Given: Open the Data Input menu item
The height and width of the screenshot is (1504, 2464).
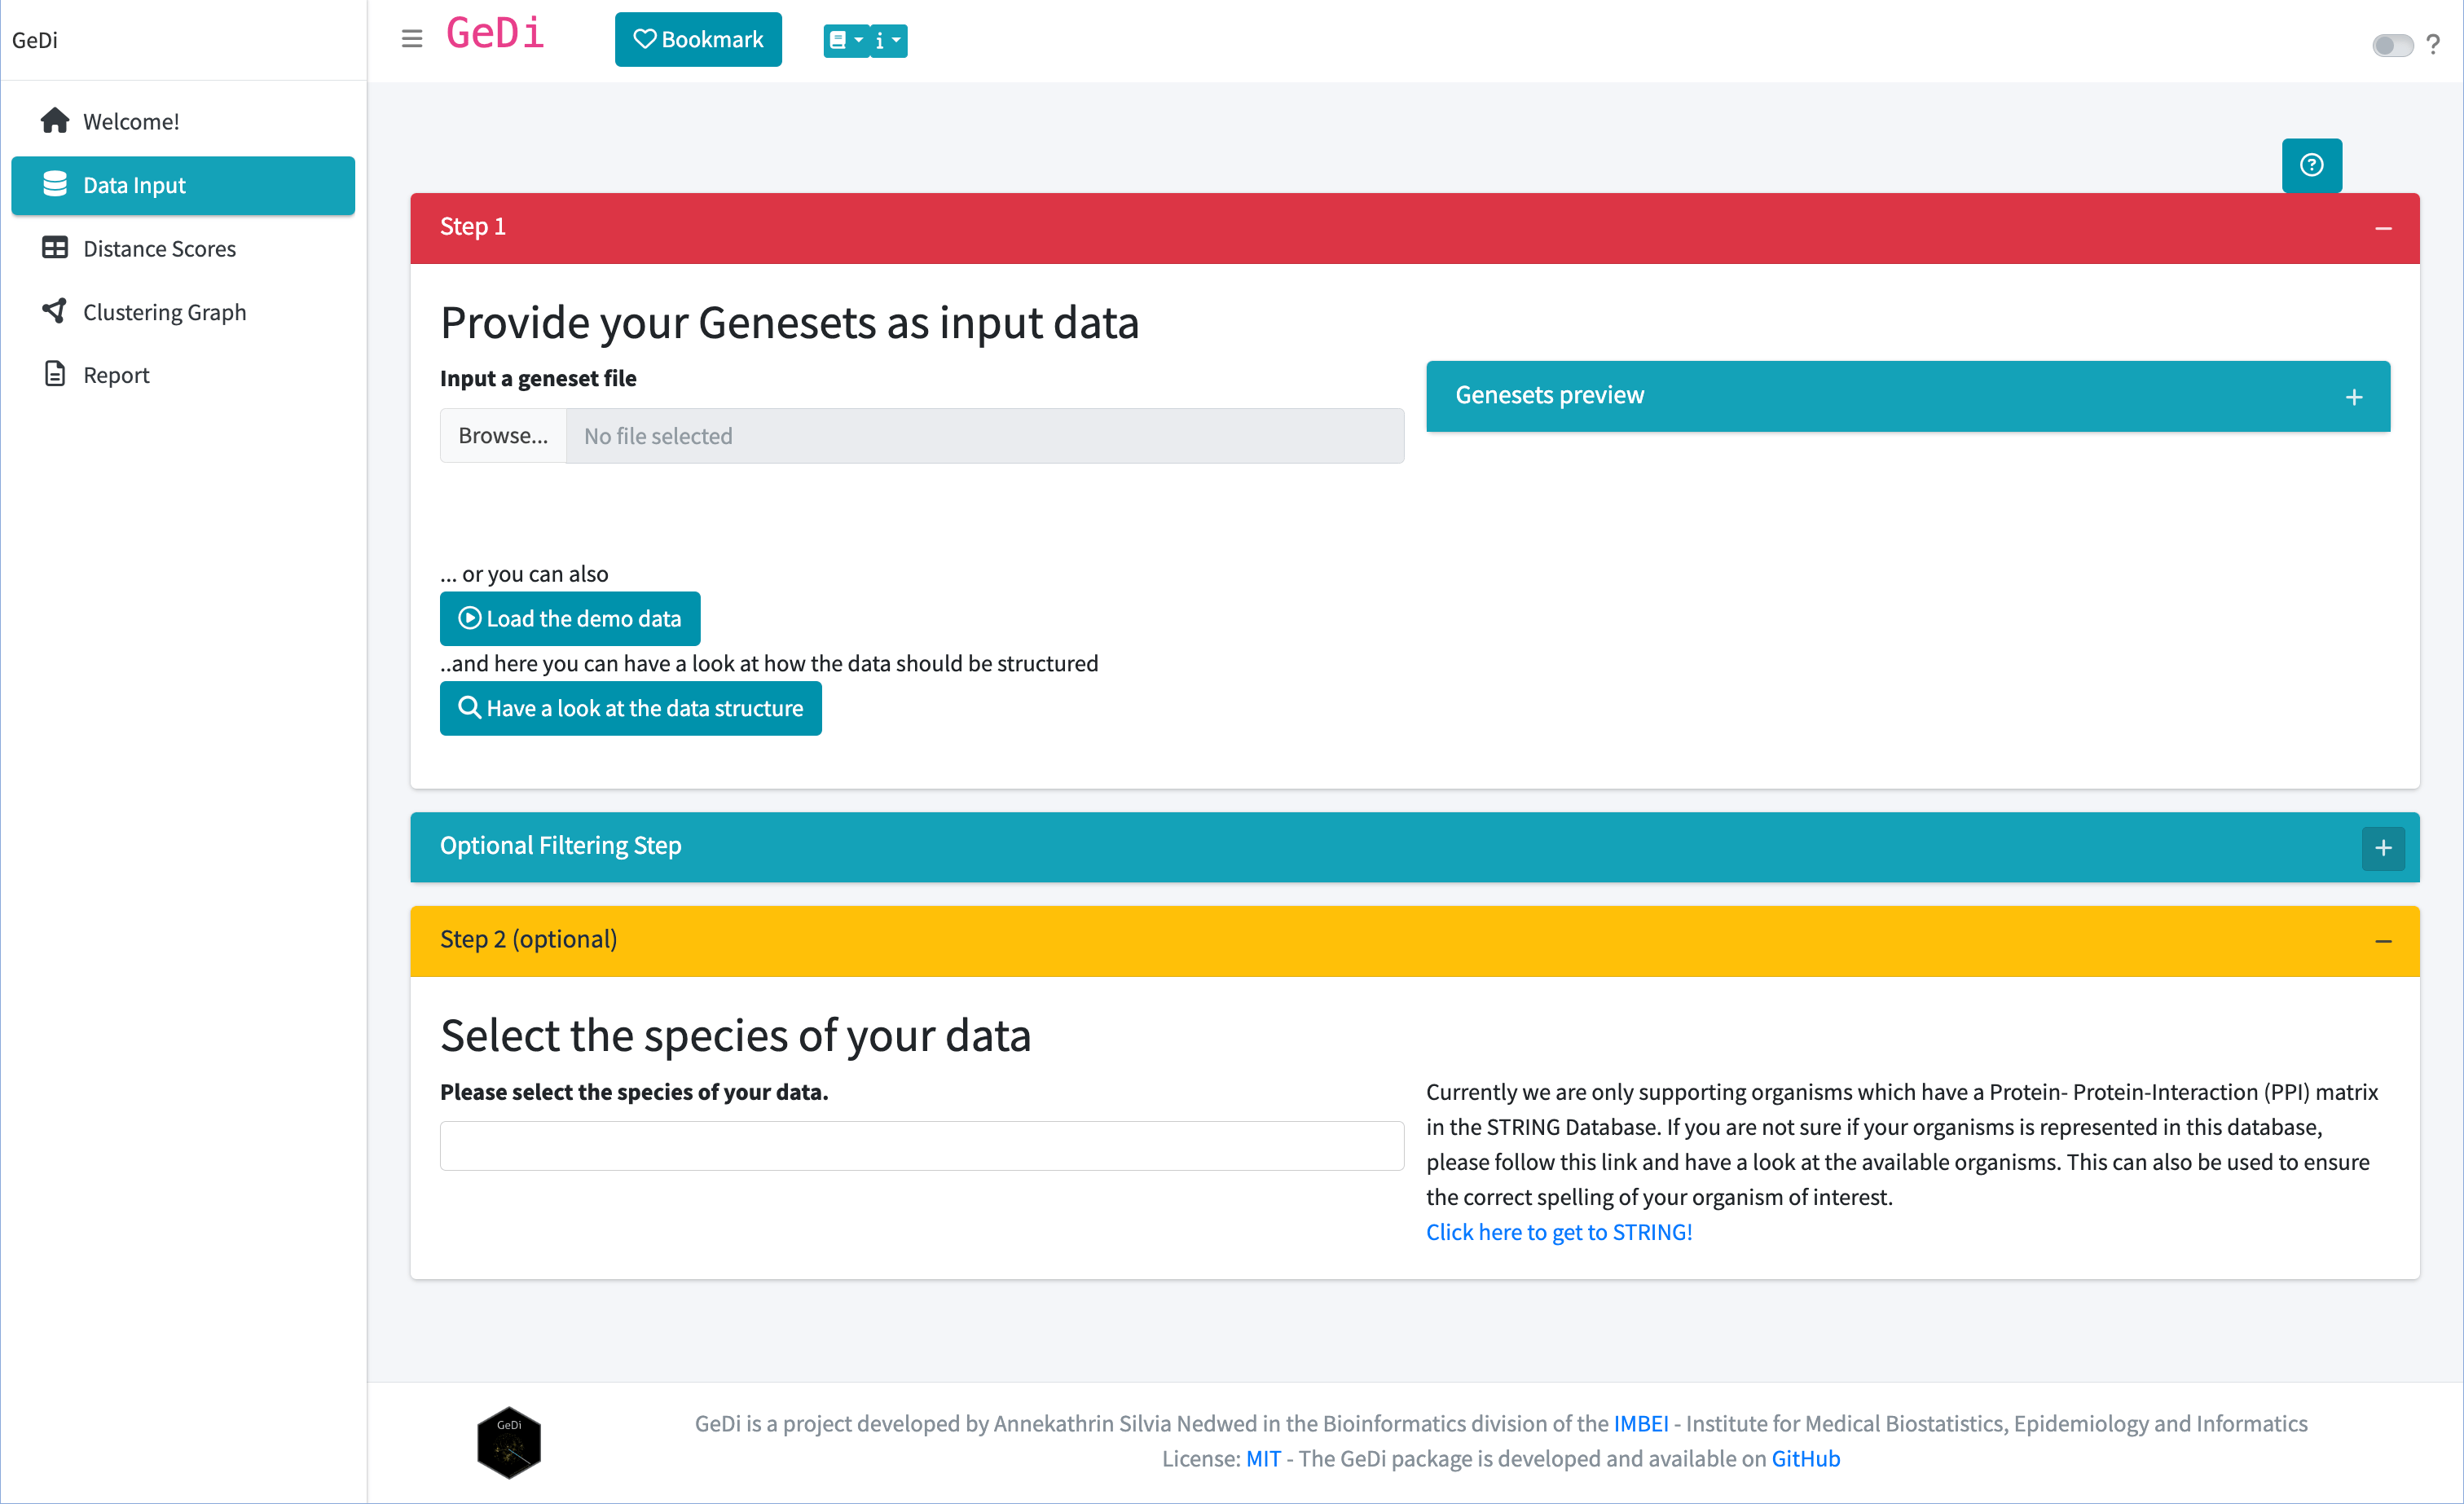Looking at the screenshot, I should click(183, 183).
